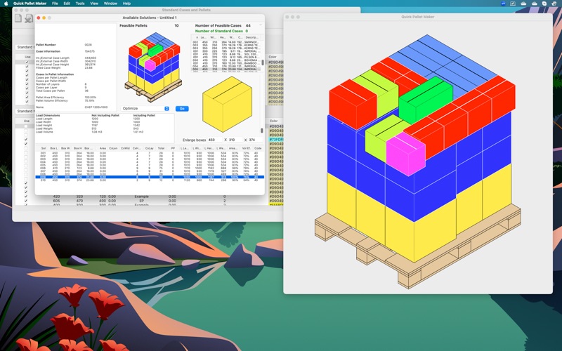Click the new document icon in Standard Cases window
562x351 pixels.
(18, 18)
